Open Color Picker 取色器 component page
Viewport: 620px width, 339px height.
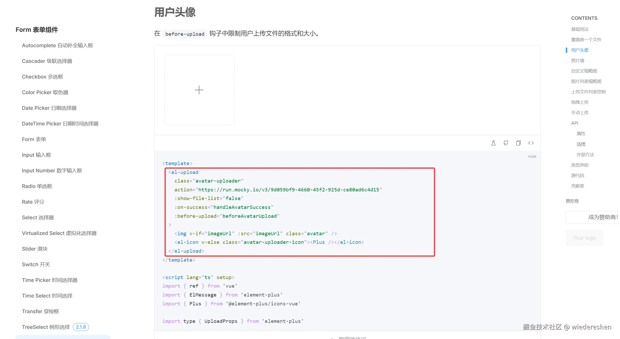pos(45,92)
